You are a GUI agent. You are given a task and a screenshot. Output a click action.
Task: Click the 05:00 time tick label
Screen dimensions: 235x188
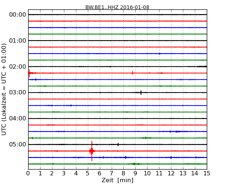(18, 144)
